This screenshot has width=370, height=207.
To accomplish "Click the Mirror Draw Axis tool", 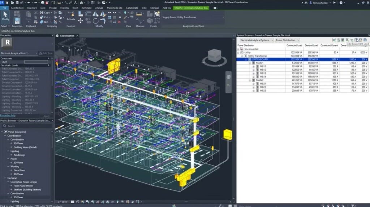I will tap(103, 14).
